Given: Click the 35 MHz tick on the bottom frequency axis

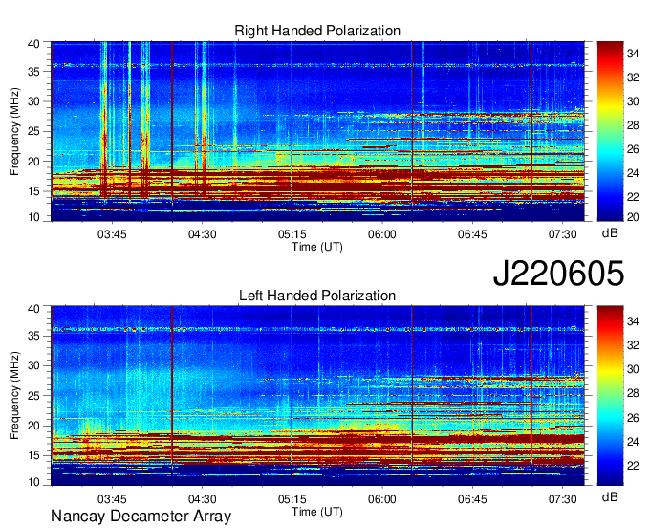Looking at the screenshot, I should tap(34, 336).
